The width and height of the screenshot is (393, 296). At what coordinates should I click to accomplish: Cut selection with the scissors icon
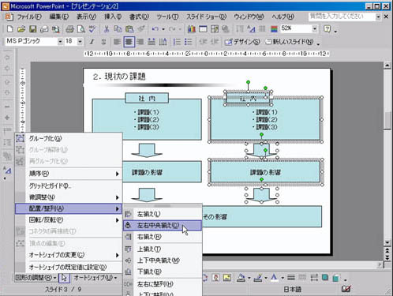click(x=107, y=28)
